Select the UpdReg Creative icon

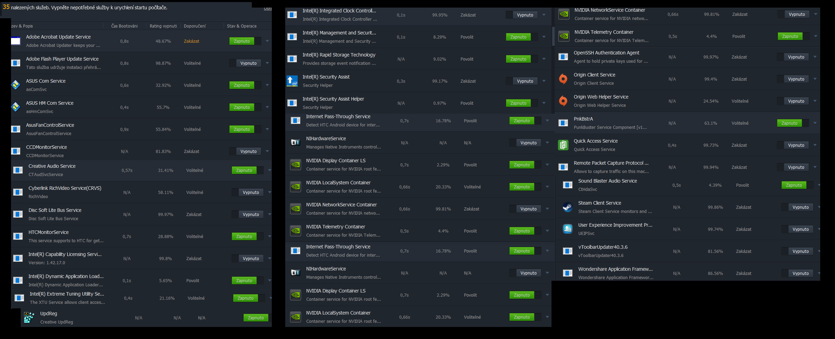click(x=29, y=317)
